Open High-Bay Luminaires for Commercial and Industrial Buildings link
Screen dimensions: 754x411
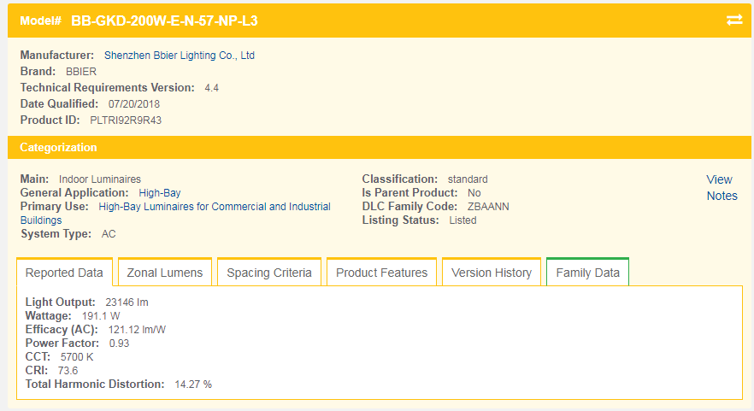[175, 213]
